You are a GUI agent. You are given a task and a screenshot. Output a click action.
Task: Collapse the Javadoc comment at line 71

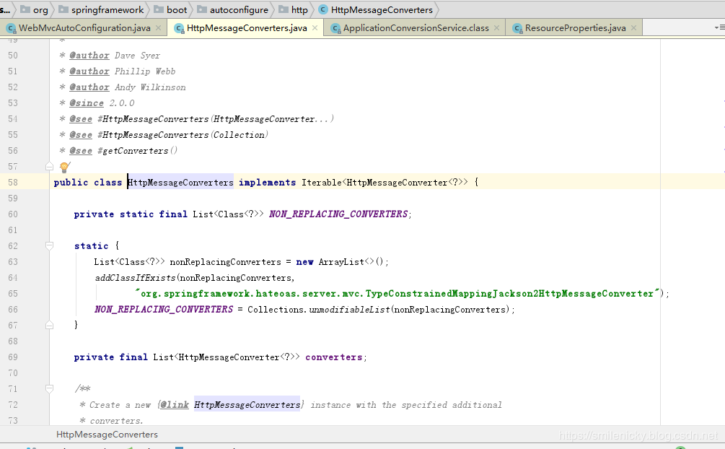pyautogui.click(x=50, y=389)
